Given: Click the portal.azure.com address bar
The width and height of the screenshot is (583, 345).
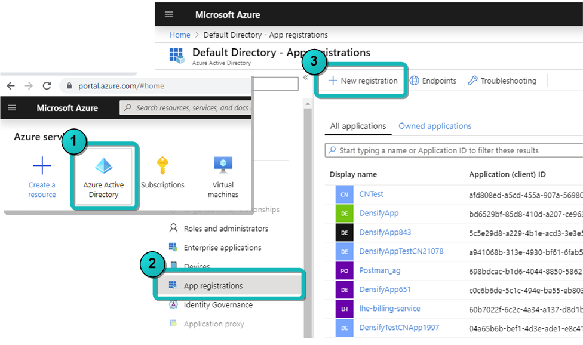Looking at the screenshot, I should click(156, 86).
